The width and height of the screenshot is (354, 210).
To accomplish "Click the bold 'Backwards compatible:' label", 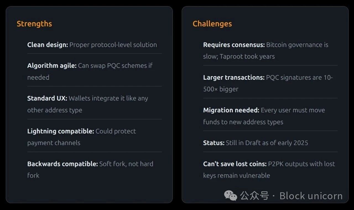I will pos(63,164).
